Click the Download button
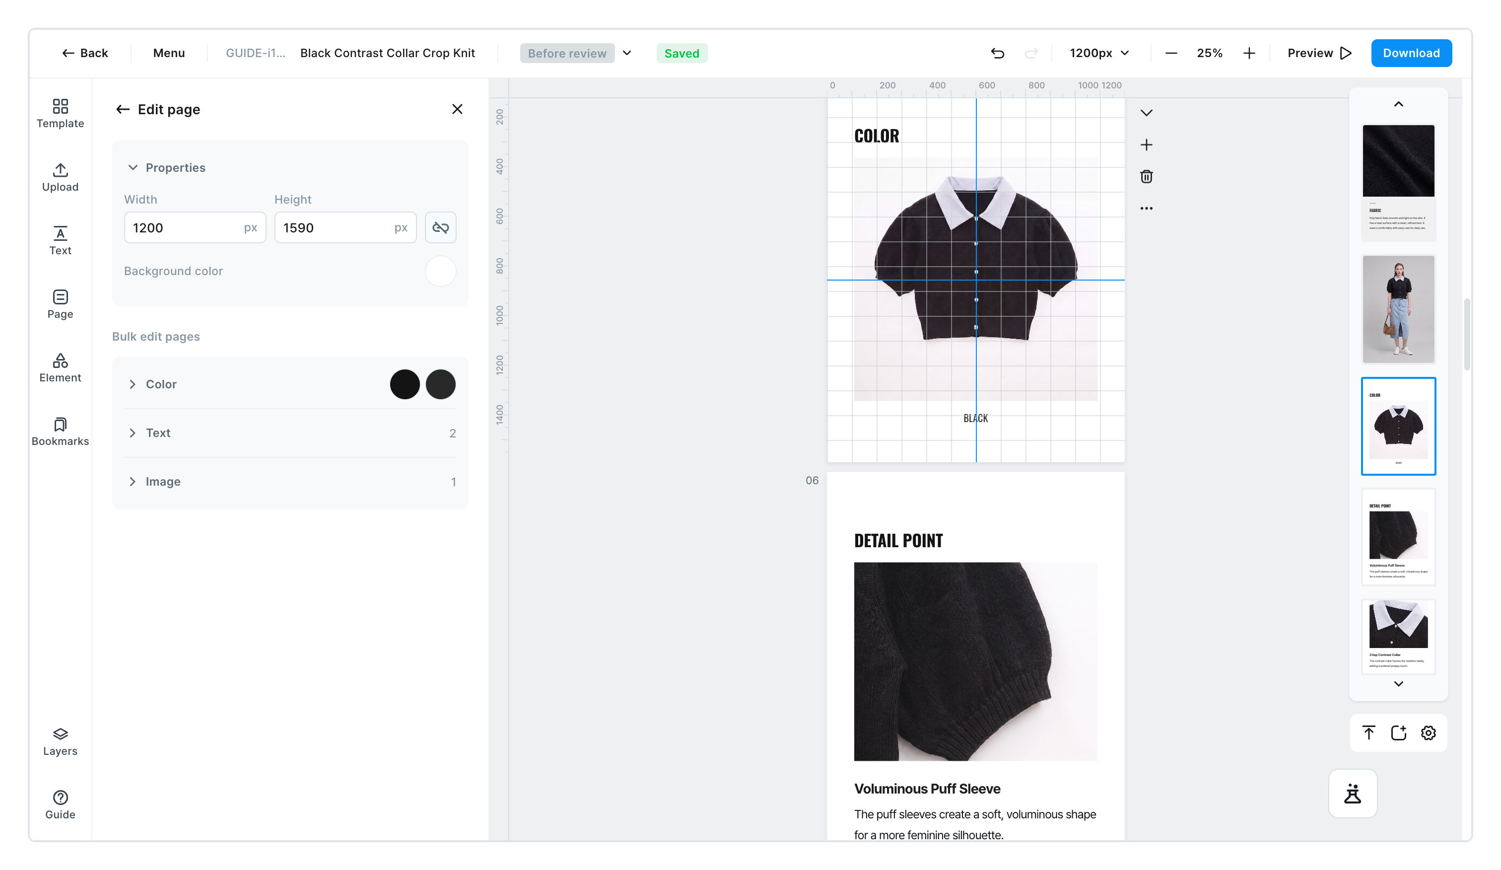This screenshot has height=870, width=1501. pyautogui.click(x=1411, y=53)
